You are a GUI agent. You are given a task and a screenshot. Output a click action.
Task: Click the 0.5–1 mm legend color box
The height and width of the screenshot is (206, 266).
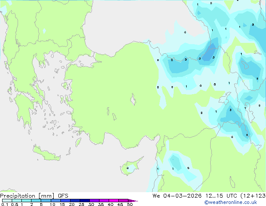[x=17, y=201]
